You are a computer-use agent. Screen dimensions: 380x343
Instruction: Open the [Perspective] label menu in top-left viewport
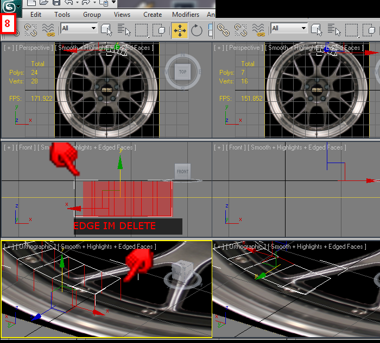point(35,48)
